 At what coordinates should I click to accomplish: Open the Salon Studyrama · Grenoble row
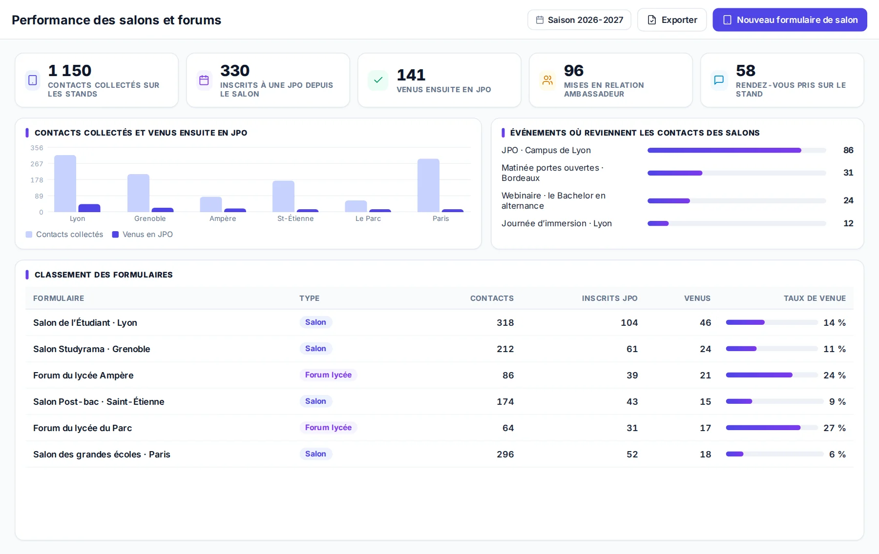[x=439, y=349]
